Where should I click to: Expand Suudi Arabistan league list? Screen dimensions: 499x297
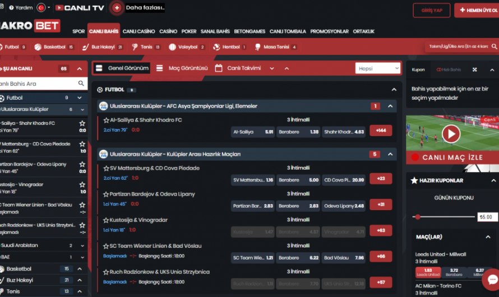[x=82, y=245]
